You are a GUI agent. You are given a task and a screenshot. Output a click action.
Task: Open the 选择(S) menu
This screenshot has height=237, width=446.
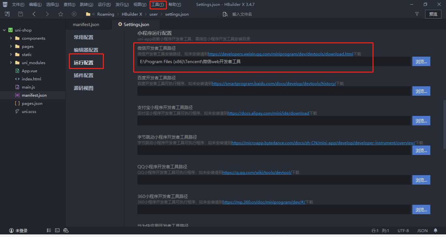point(53,5)
